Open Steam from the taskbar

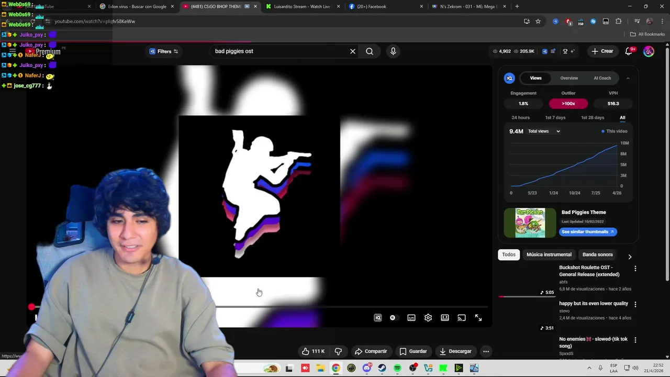coord(382,369)
